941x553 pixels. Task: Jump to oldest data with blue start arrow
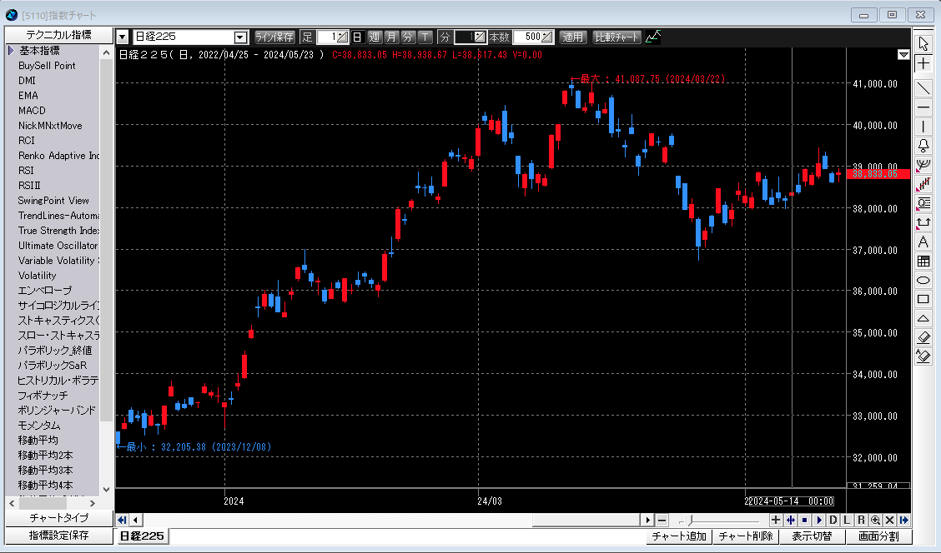point(123,520)
